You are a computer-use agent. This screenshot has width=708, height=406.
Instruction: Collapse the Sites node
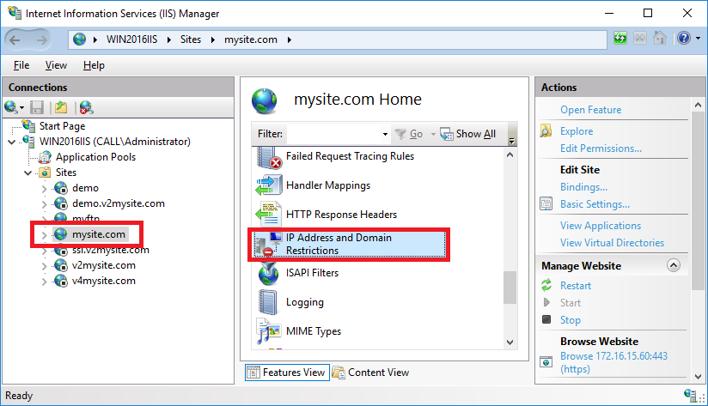tap(28, 173)
